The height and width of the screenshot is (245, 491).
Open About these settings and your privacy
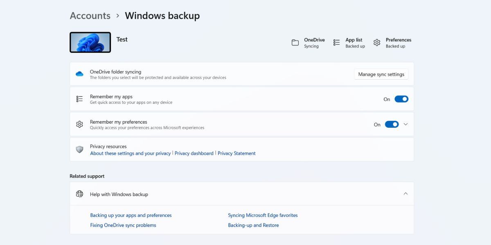click(x=130, y=153)
